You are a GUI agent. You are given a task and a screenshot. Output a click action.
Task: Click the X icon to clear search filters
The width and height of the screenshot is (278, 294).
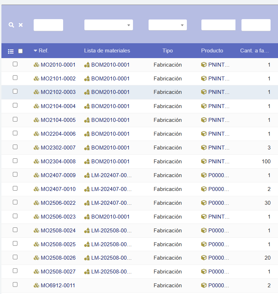pos(21,25)
